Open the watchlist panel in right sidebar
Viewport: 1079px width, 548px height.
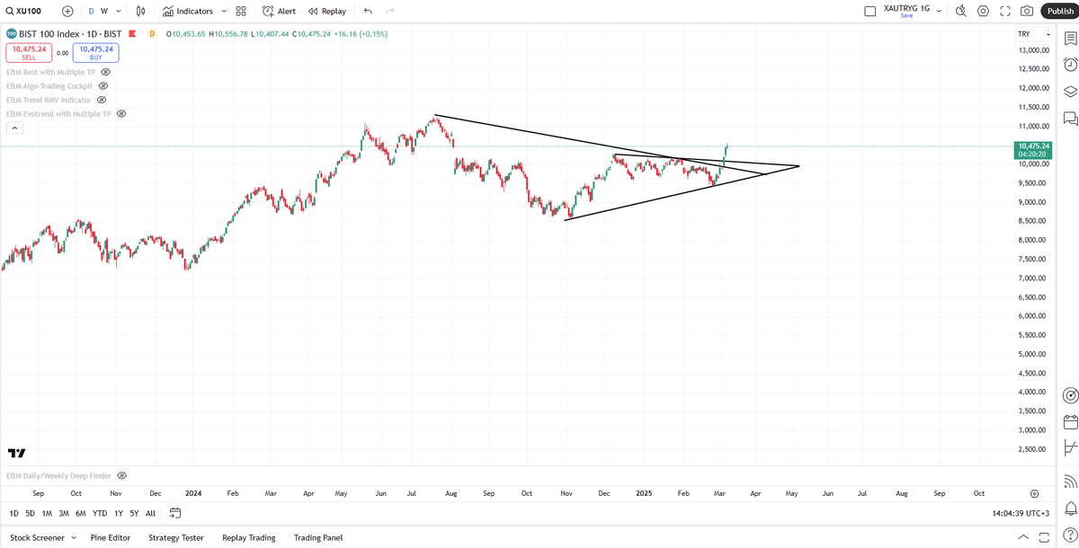click(1070, 39)
